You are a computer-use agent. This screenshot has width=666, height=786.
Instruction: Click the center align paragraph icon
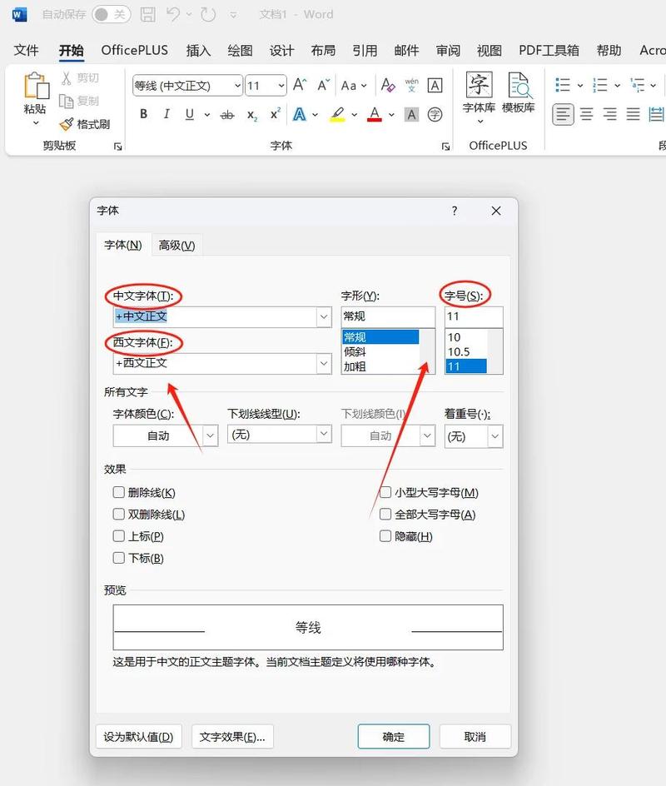click(x=586, y=115)
